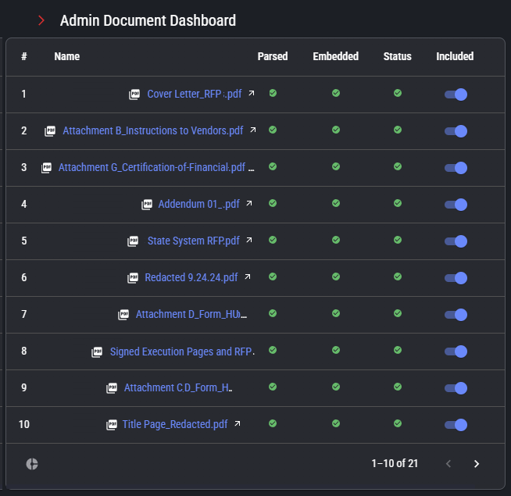This screenshot has width=511, height=496.
Task: Toggle Included switch for Title Page_Redacted
Action: pyautogui.click(x=456, y=425)
